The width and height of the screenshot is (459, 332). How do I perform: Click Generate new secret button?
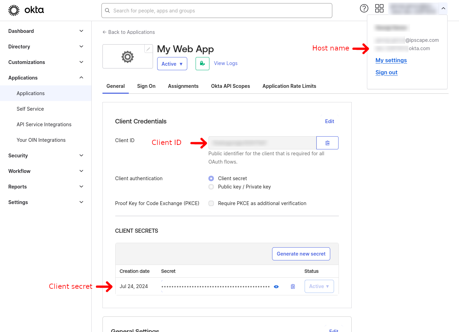coord(301,254)
